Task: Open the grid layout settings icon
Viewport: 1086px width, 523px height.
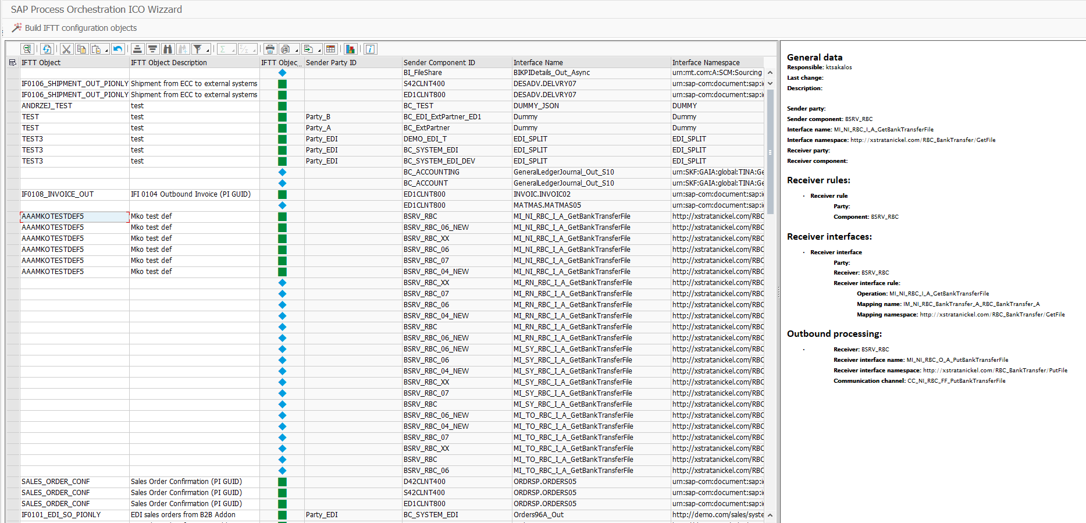Action: pos(331,49)
